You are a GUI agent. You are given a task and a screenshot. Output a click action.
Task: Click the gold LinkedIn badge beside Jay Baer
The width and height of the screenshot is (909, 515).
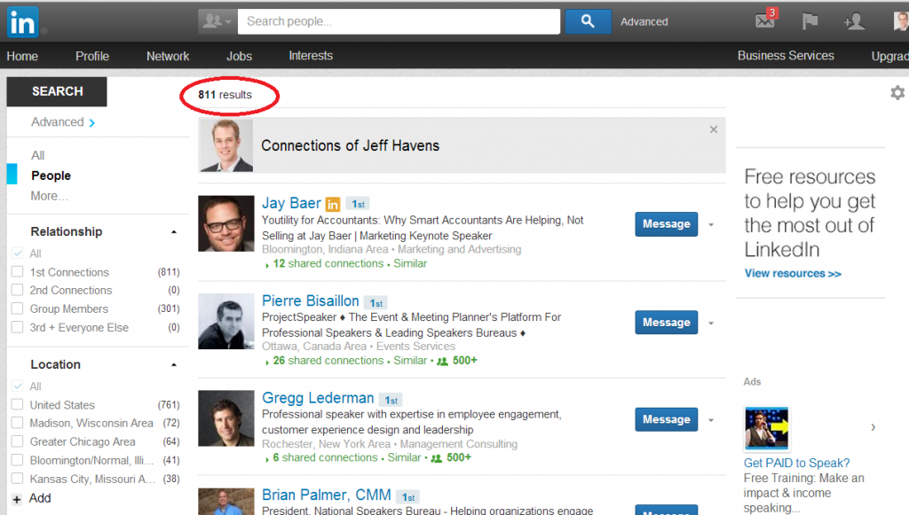[x=333, y=204]
